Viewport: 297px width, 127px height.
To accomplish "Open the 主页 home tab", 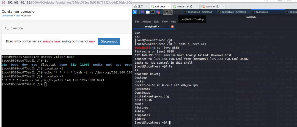I will pyautogui.click(x=141, y=6).
